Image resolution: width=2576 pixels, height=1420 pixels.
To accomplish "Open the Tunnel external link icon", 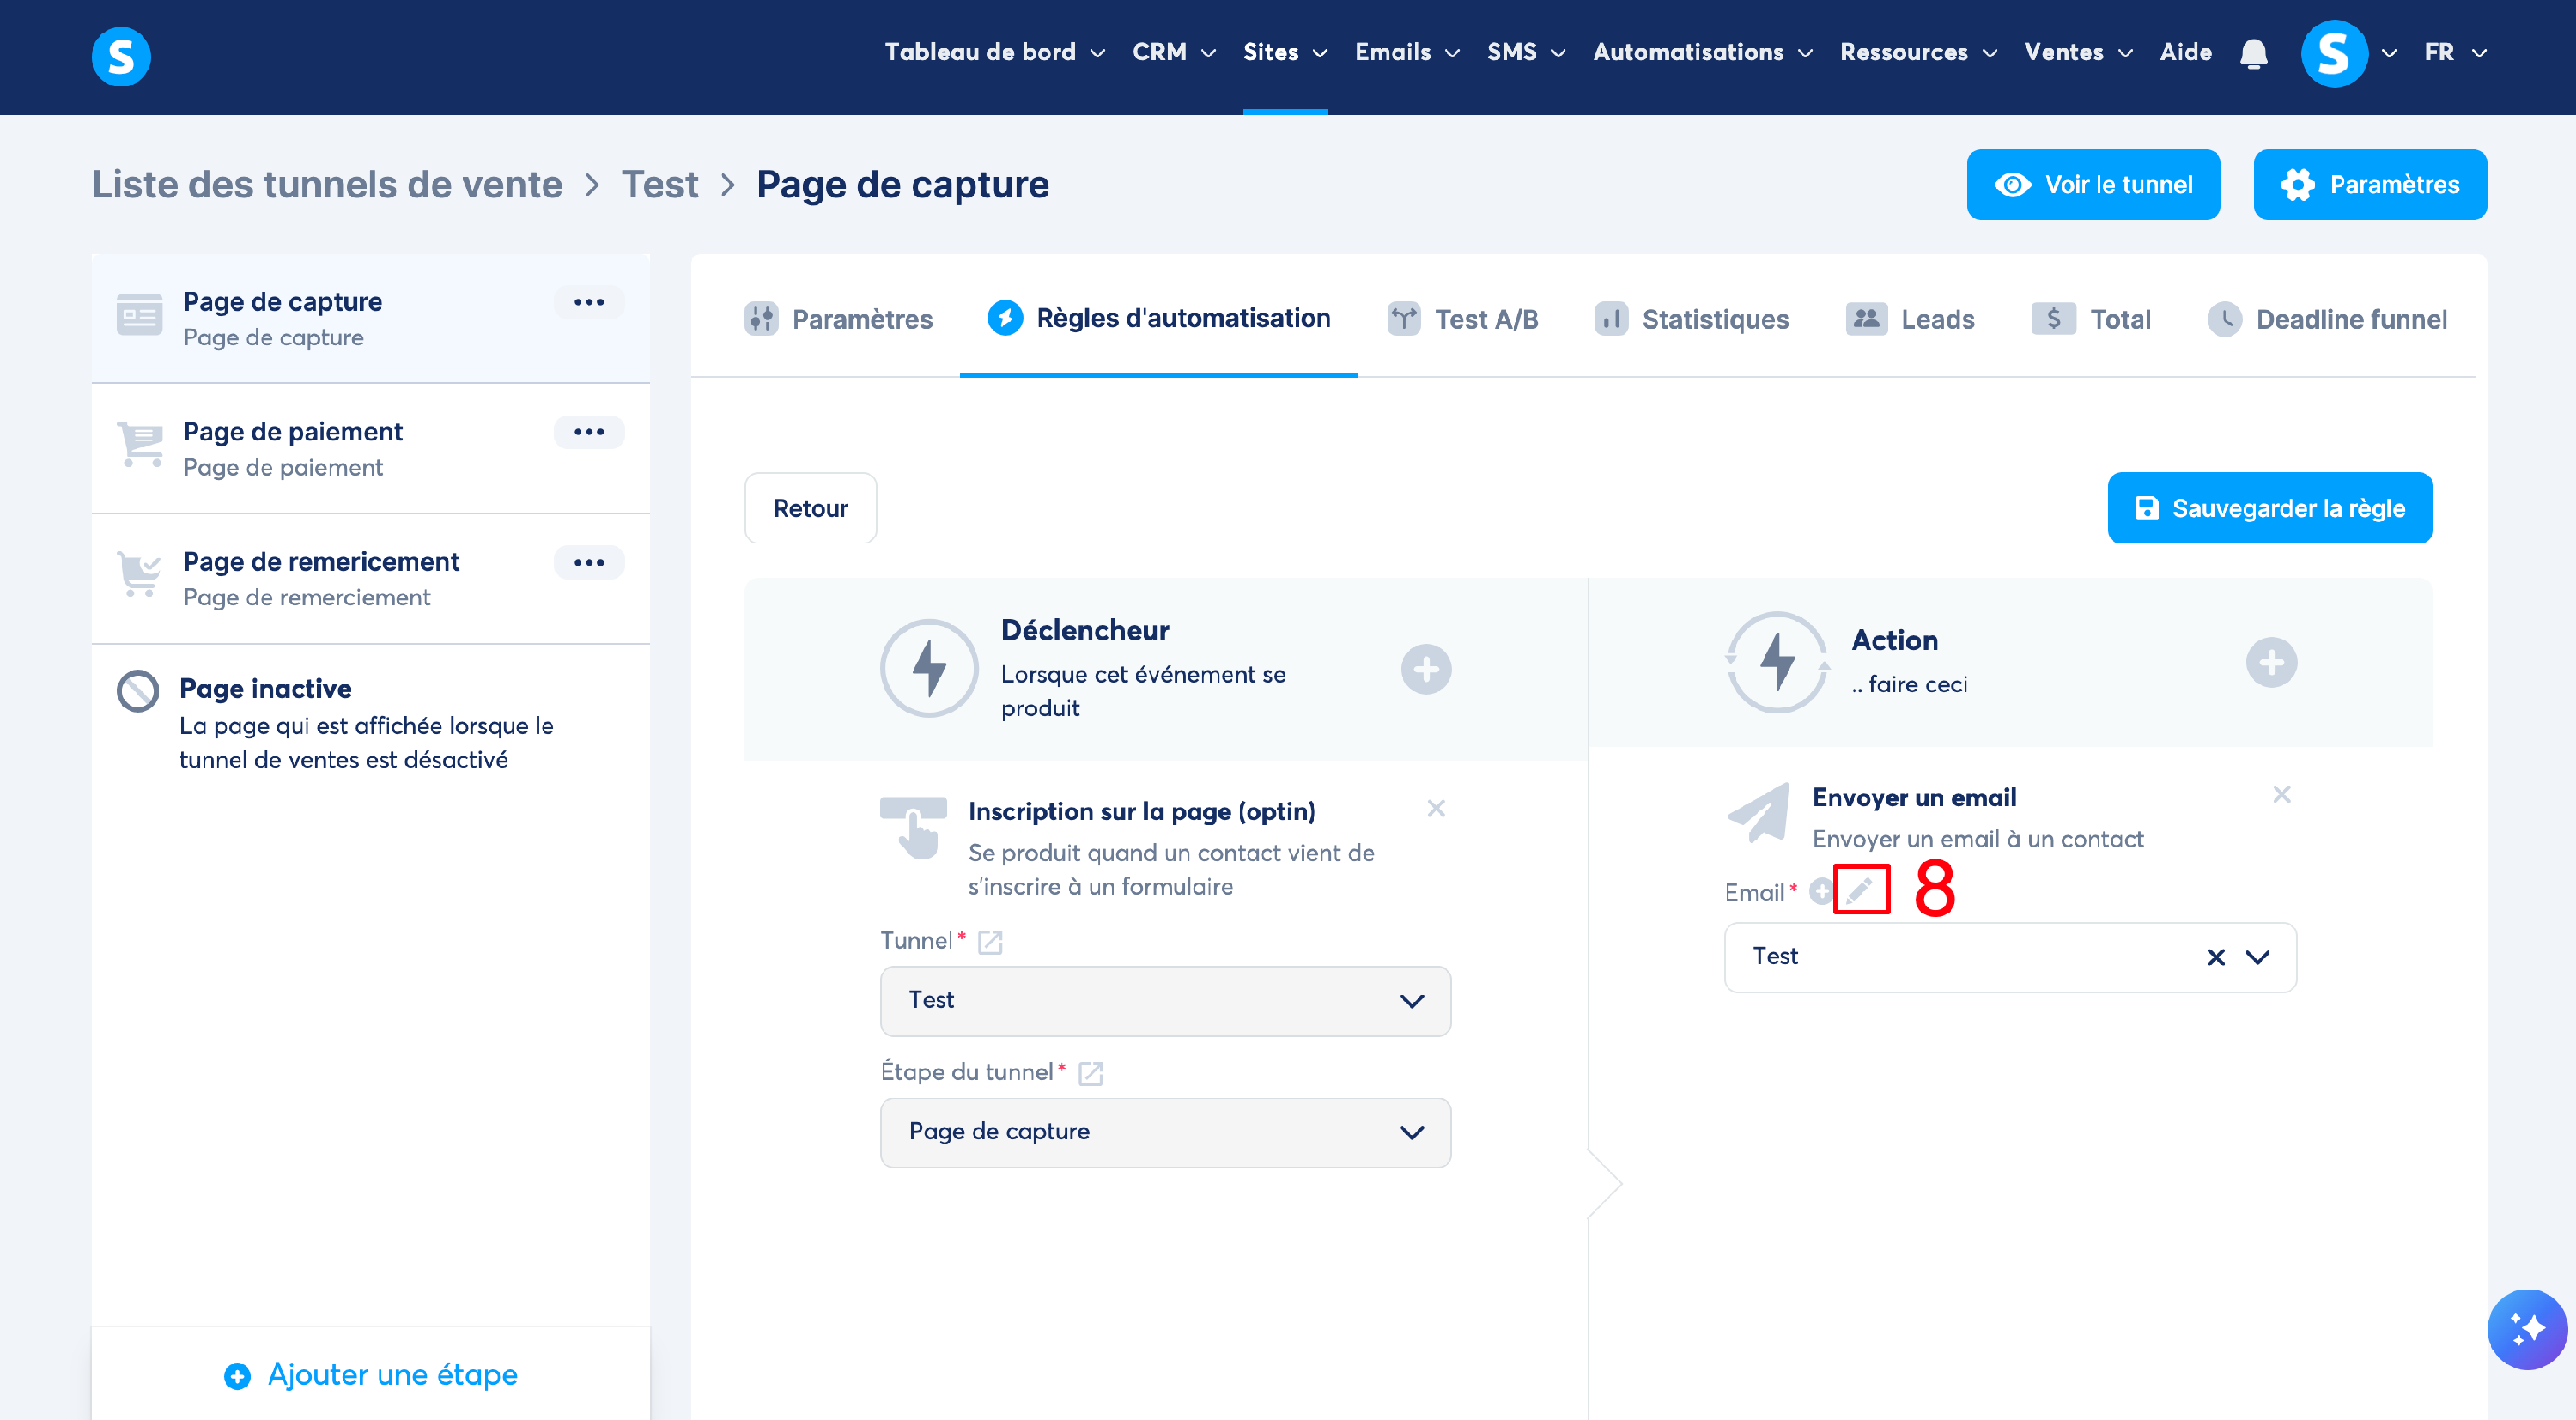I will 990,941.
